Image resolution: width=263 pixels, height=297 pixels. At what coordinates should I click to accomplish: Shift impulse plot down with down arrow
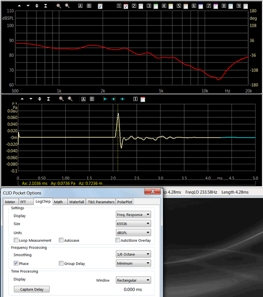(31, 99)
